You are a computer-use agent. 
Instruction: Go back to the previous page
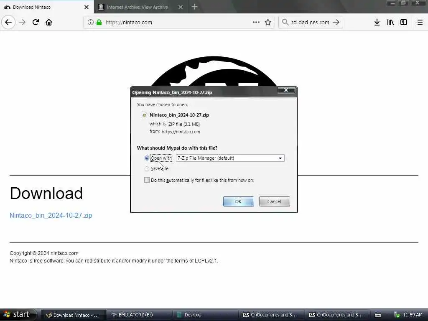8,22
